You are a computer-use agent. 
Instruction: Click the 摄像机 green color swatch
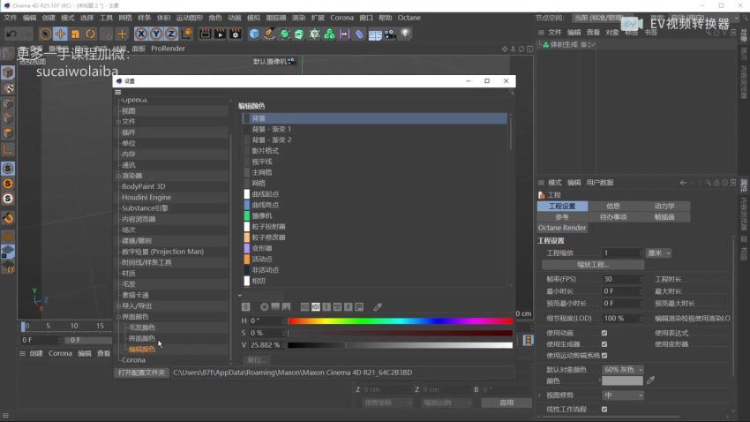pos(247,215)
